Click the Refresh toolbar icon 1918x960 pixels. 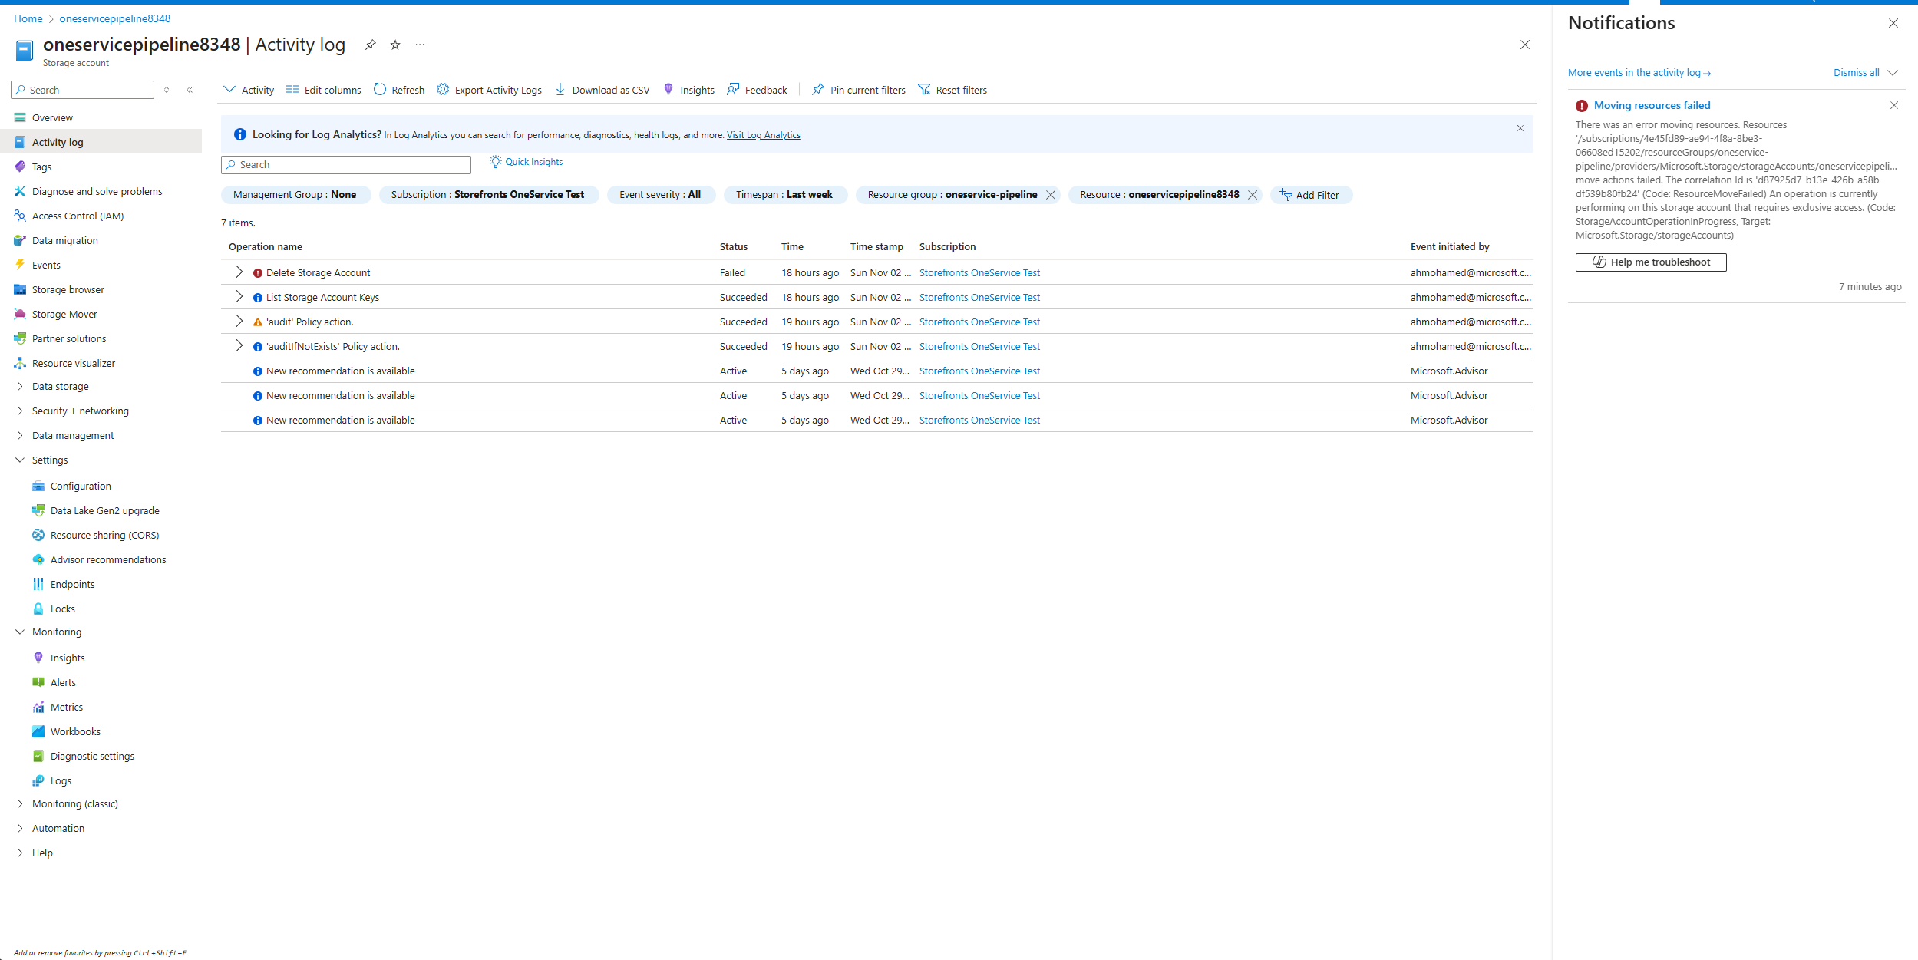coord(380,90)
